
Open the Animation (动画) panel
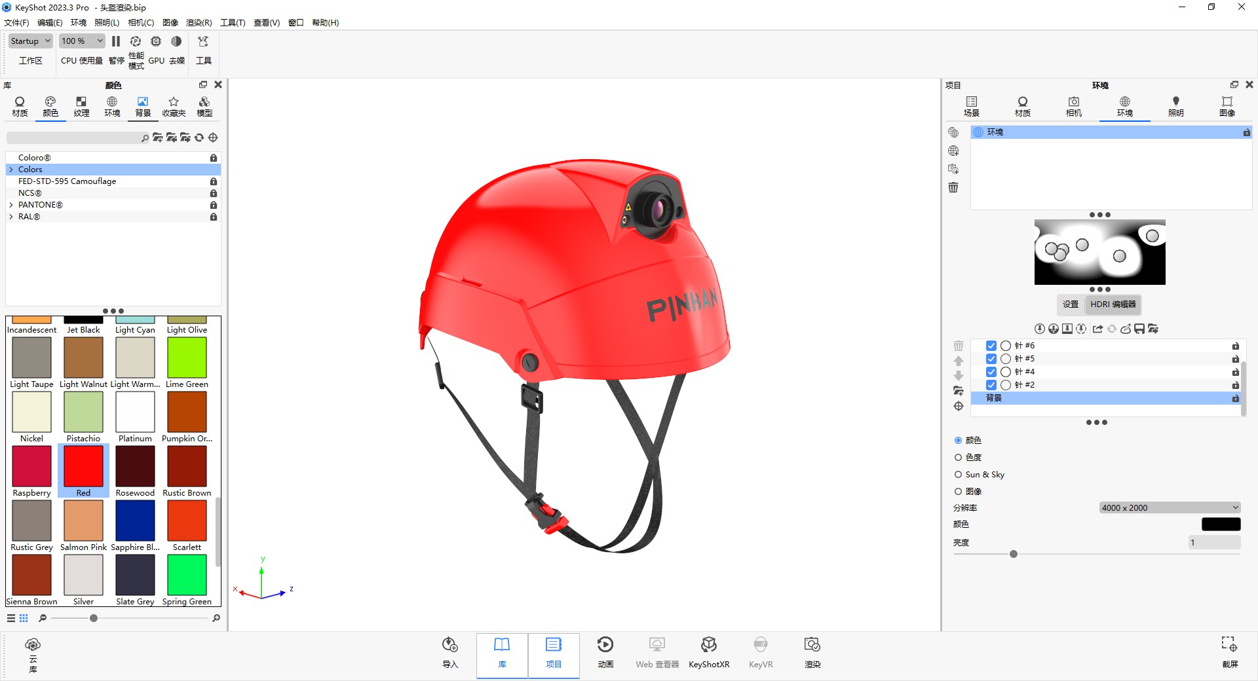coord(605,653)
